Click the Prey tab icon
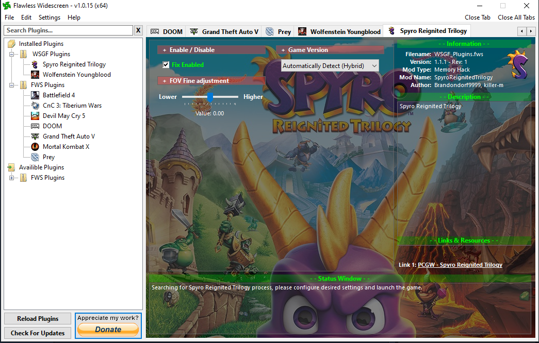 [270, 31]
